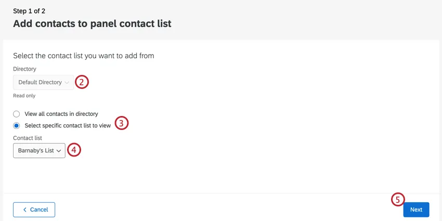442x221 pixels.
Task: Click the 'Read only' note under Directory
Action: (24, 96)
